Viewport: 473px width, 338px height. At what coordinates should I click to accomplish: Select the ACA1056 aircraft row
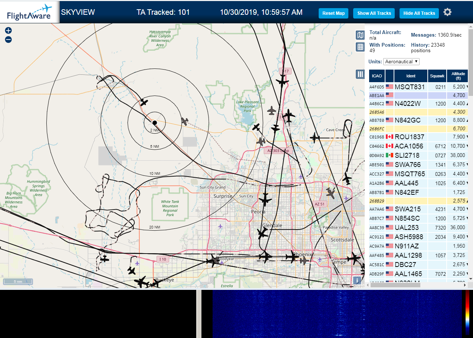419,146
